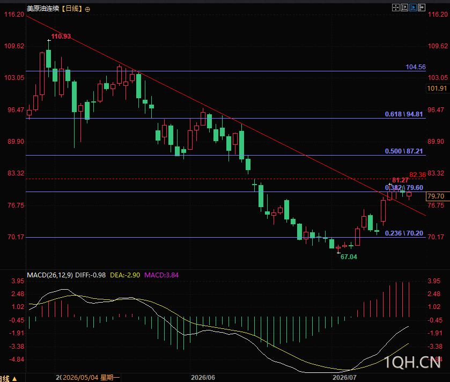Click the 0.618 \ 94.81 Fibonacci level label
Screen dimensions: 450x382
click(404, 114)
